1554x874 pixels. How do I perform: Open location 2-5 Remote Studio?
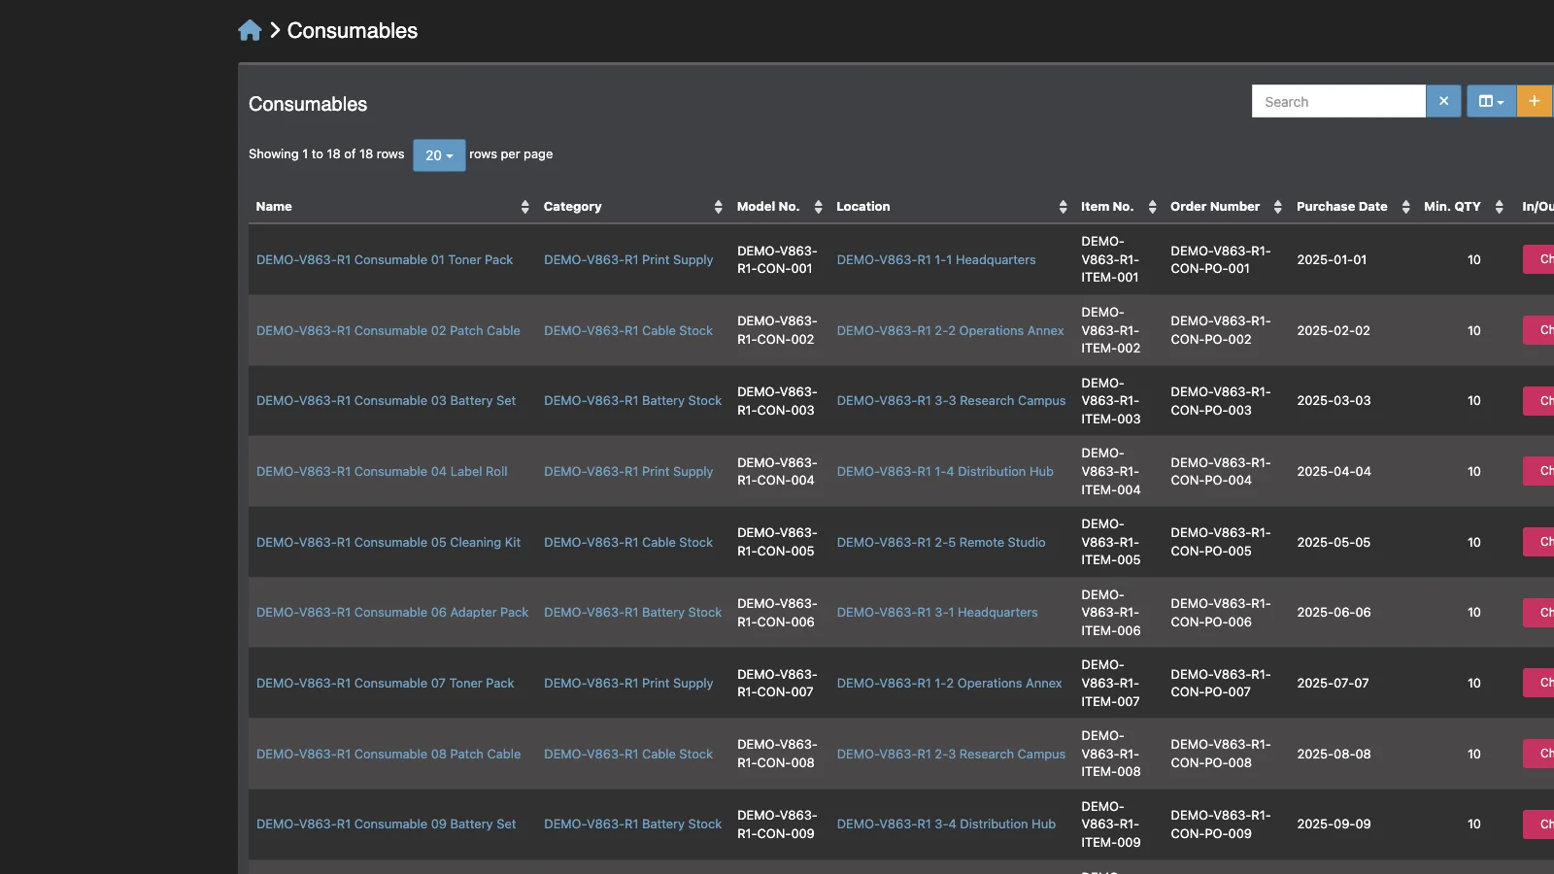click(x=941, y=542)
